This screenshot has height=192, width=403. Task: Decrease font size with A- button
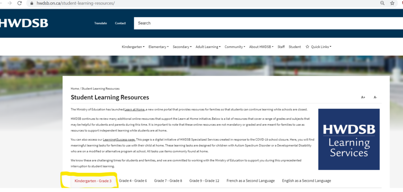375,97
